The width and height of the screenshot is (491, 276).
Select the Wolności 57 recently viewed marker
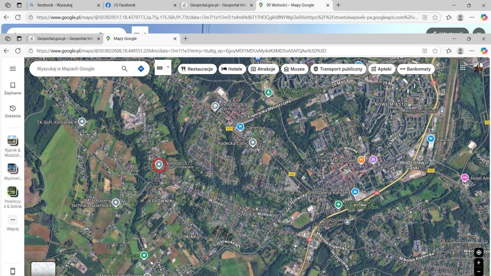pyautogui.click(x=159, y=165)
